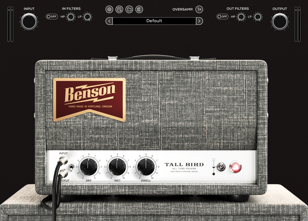Adjust the OUT FILTERS LP knob
Image resolution: width=308 pixels, height=221 pixels.
tap(258, 17)
